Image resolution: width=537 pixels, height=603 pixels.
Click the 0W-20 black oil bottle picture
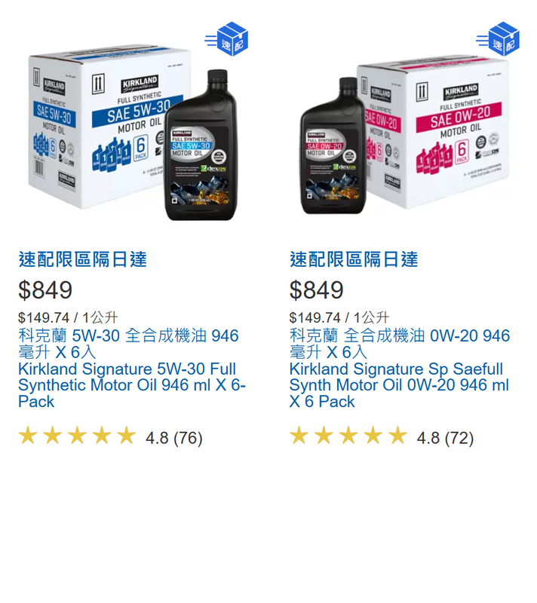(333, 146)
